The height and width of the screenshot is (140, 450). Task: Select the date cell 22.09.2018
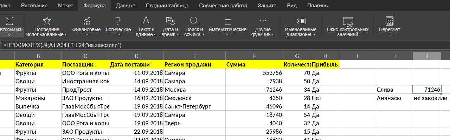click(x=136, y=132)
